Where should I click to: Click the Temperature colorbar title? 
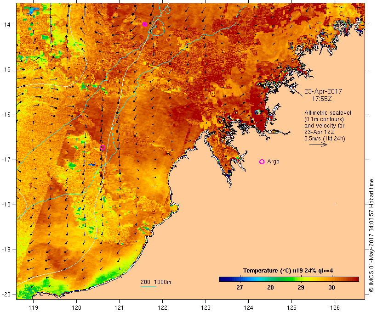click(288, 271)
